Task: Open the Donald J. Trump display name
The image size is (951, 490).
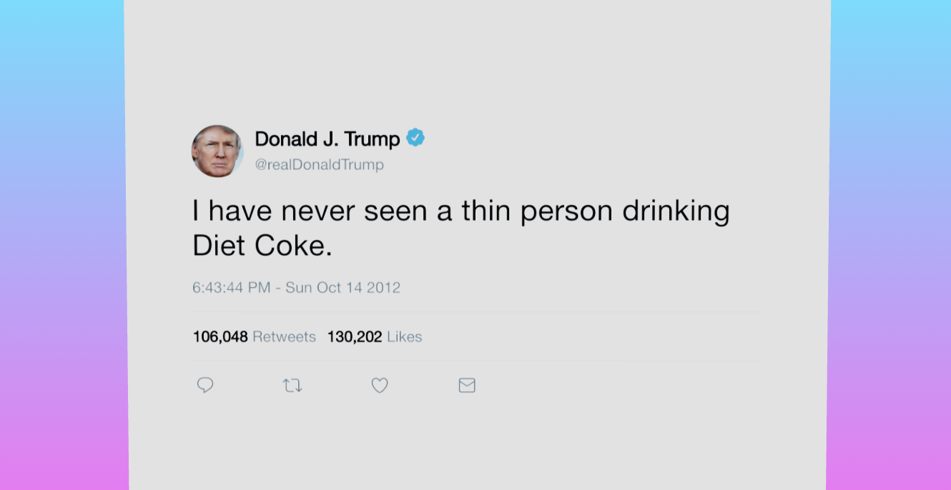Action: tap(327, 139)
